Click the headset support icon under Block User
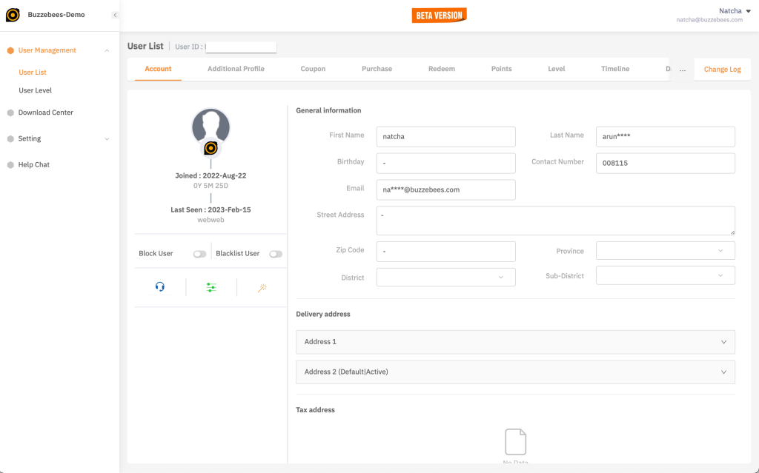 click(159, 287)
